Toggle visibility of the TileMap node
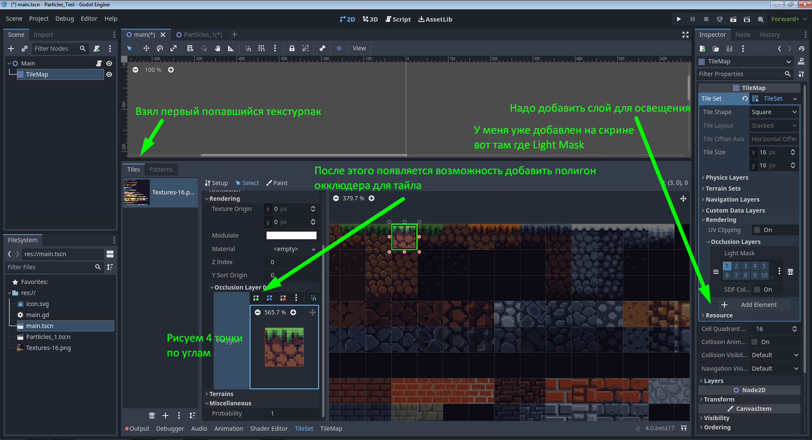812x440 pixels. (x=109, y=74)
